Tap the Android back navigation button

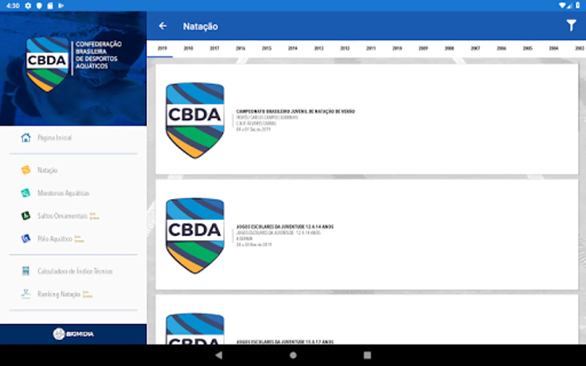219,355
